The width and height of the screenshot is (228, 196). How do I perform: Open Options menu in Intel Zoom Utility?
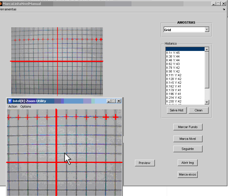pyautogui.click(x=26, y=106)
